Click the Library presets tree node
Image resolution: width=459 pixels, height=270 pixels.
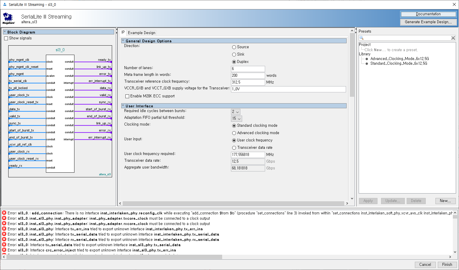click(x=365, y=54)
